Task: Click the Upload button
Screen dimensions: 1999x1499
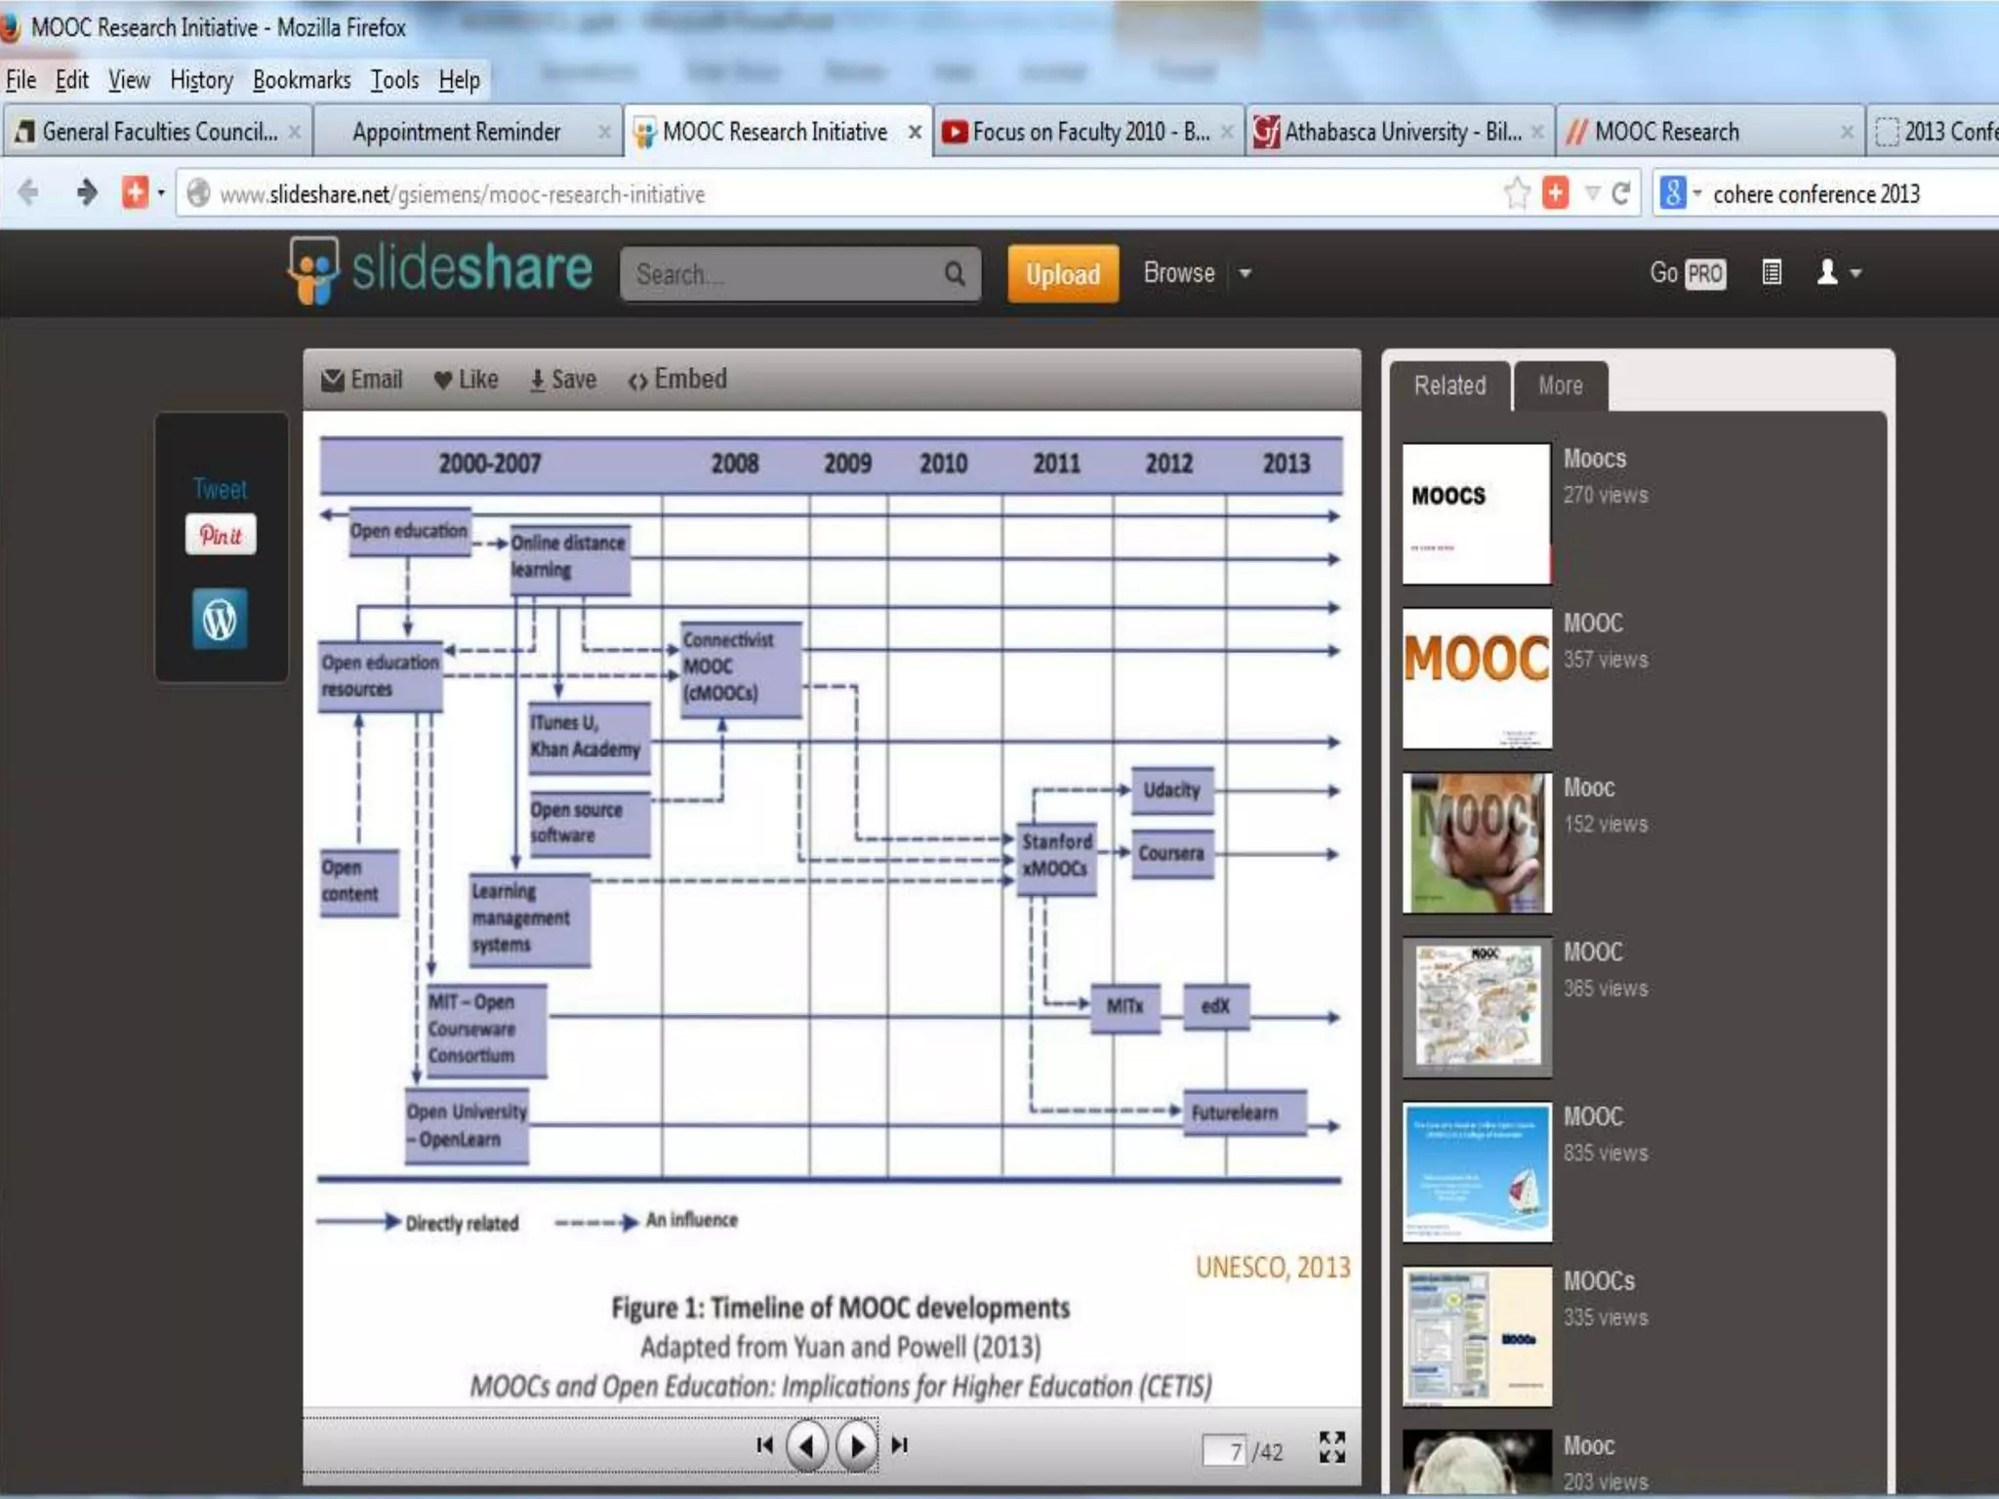Action: point(1062,274)
